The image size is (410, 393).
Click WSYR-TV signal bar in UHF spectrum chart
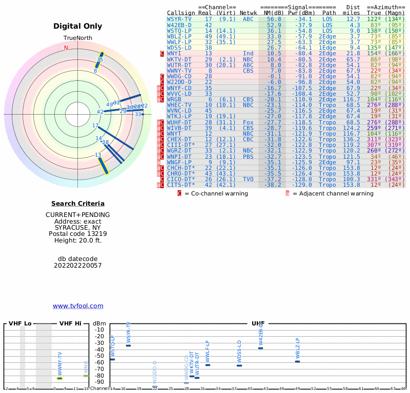click(128, 345)
